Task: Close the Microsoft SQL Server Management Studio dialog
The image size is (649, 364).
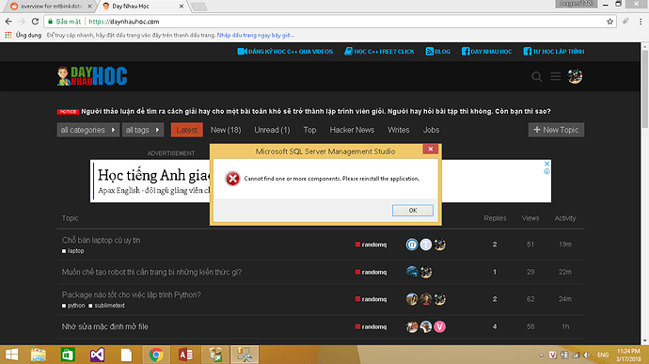Action: (431, 149)
